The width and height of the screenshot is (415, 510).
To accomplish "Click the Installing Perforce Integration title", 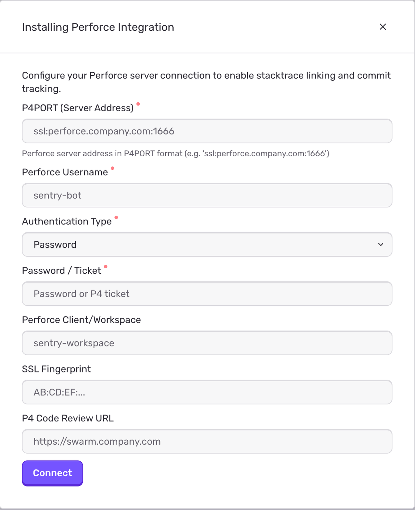I will [98, 27].
